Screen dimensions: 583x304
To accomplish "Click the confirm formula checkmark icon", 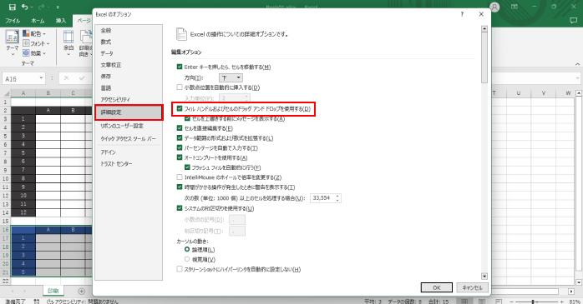I will pos(82,78).
